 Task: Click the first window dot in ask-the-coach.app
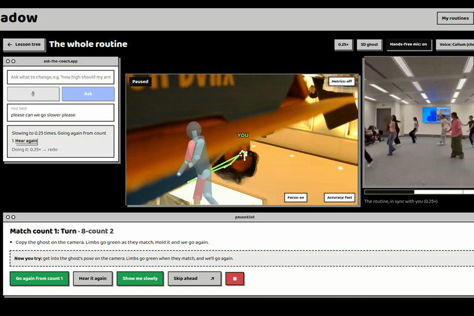tap(8, 61)
